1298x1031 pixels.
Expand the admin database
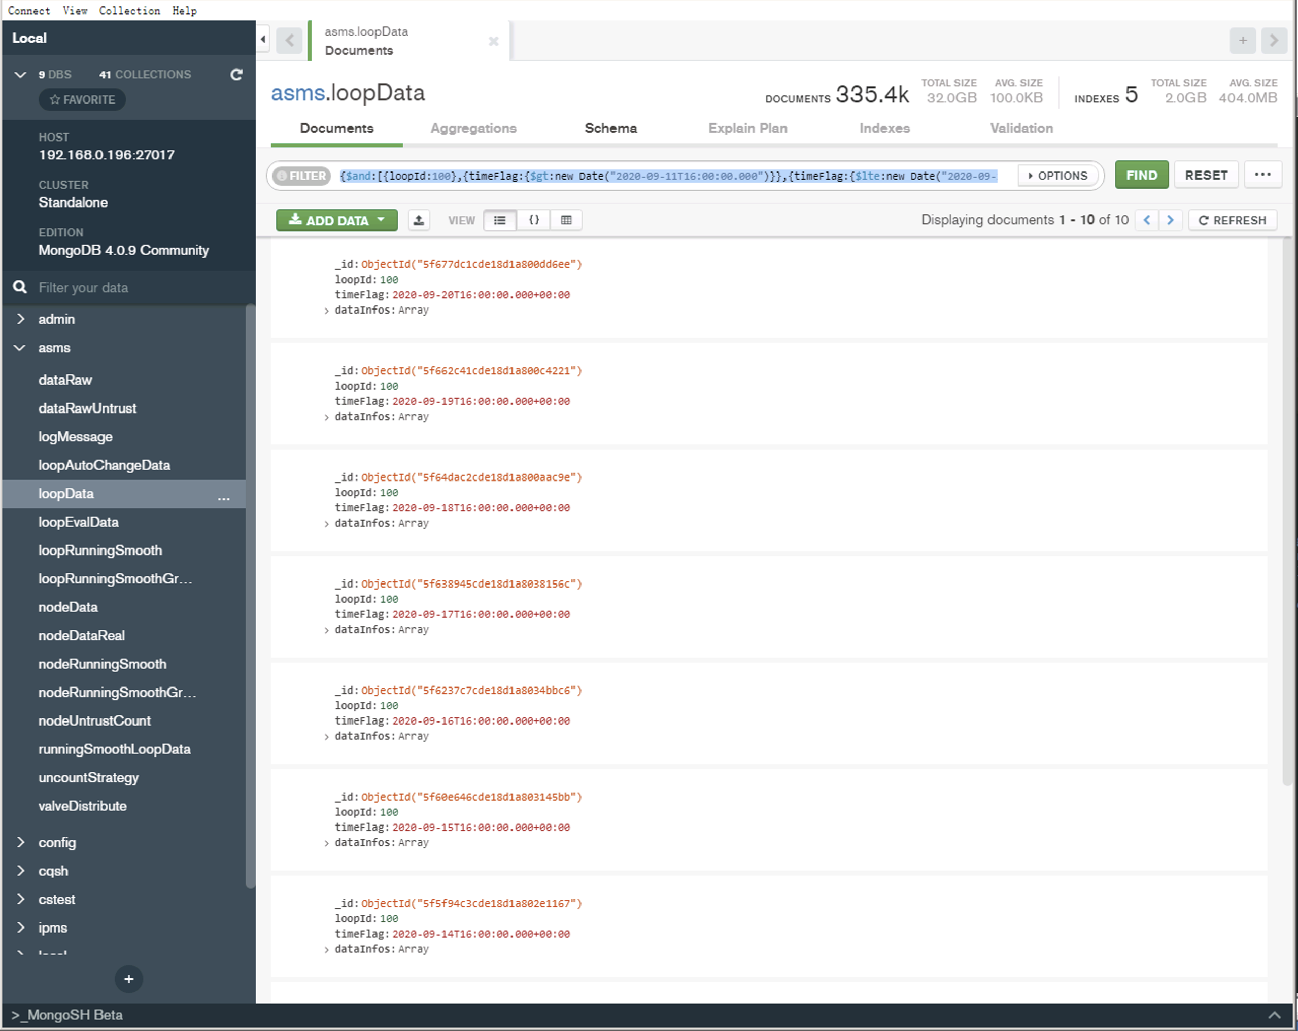tap(21, 319)
